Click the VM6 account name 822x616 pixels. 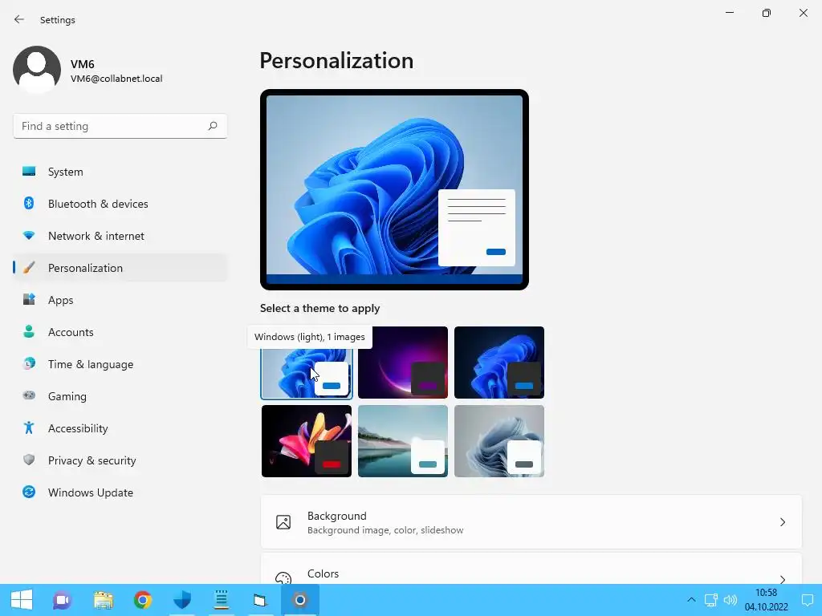point(83,64)
